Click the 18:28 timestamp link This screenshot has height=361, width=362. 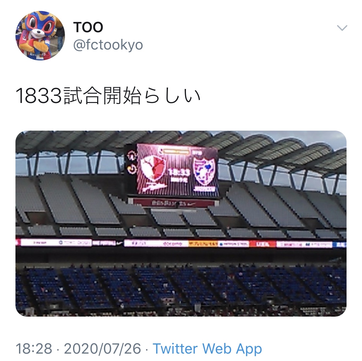click(34, 348)
